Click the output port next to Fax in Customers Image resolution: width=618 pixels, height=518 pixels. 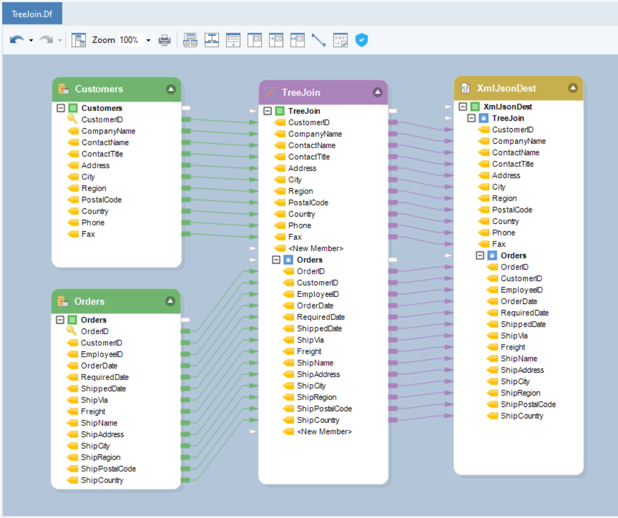[x=185, y=234]
